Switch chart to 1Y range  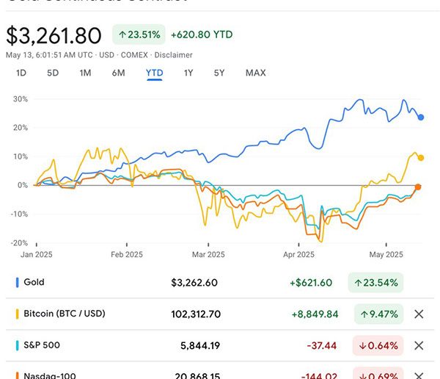188,73
